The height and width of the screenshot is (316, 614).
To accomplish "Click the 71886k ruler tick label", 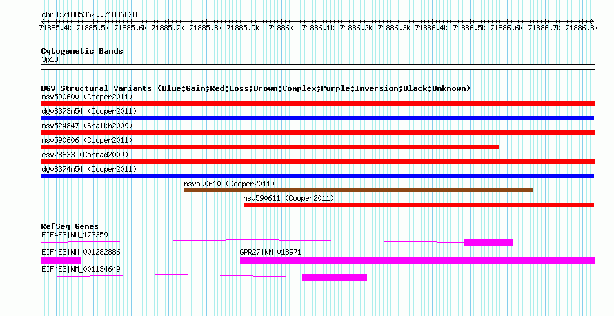I will tap(281, 28).
